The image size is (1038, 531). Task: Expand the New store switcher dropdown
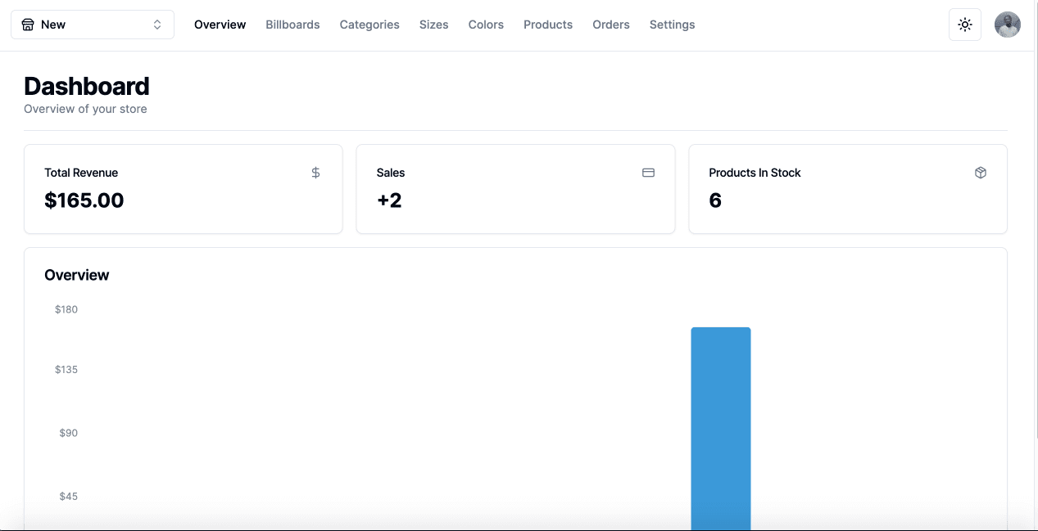pyautogui.click(x=92, y=25)
